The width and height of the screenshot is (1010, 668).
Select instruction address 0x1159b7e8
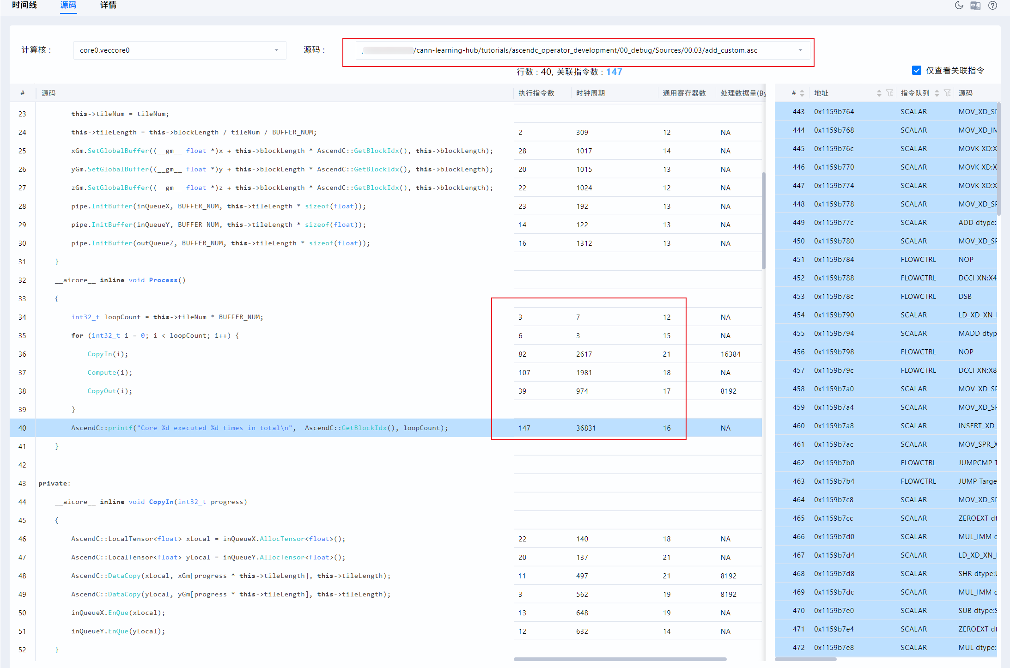point(834,648)
